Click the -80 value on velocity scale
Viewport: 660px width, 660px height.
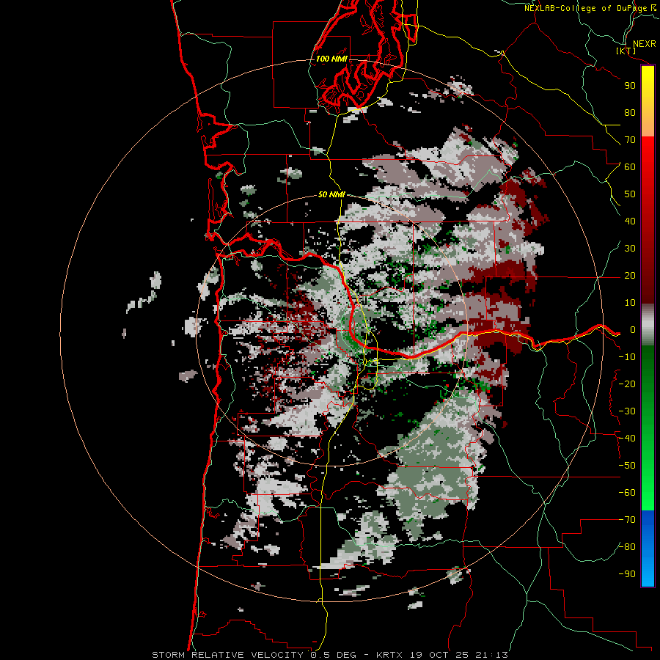[x=627, y=547]
